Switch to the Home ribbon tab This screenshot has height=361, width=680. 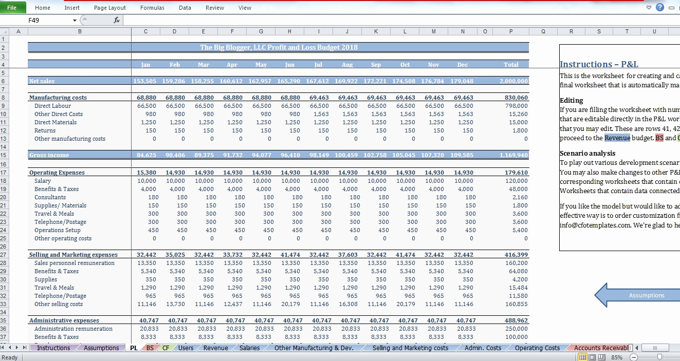click(x=43, y=8)
